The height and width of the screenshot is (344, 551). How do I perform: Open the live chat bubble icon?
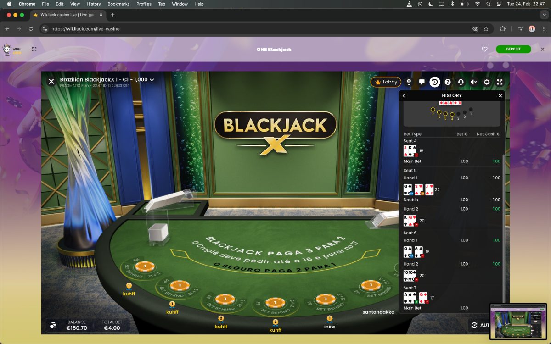tap(422, 82)
